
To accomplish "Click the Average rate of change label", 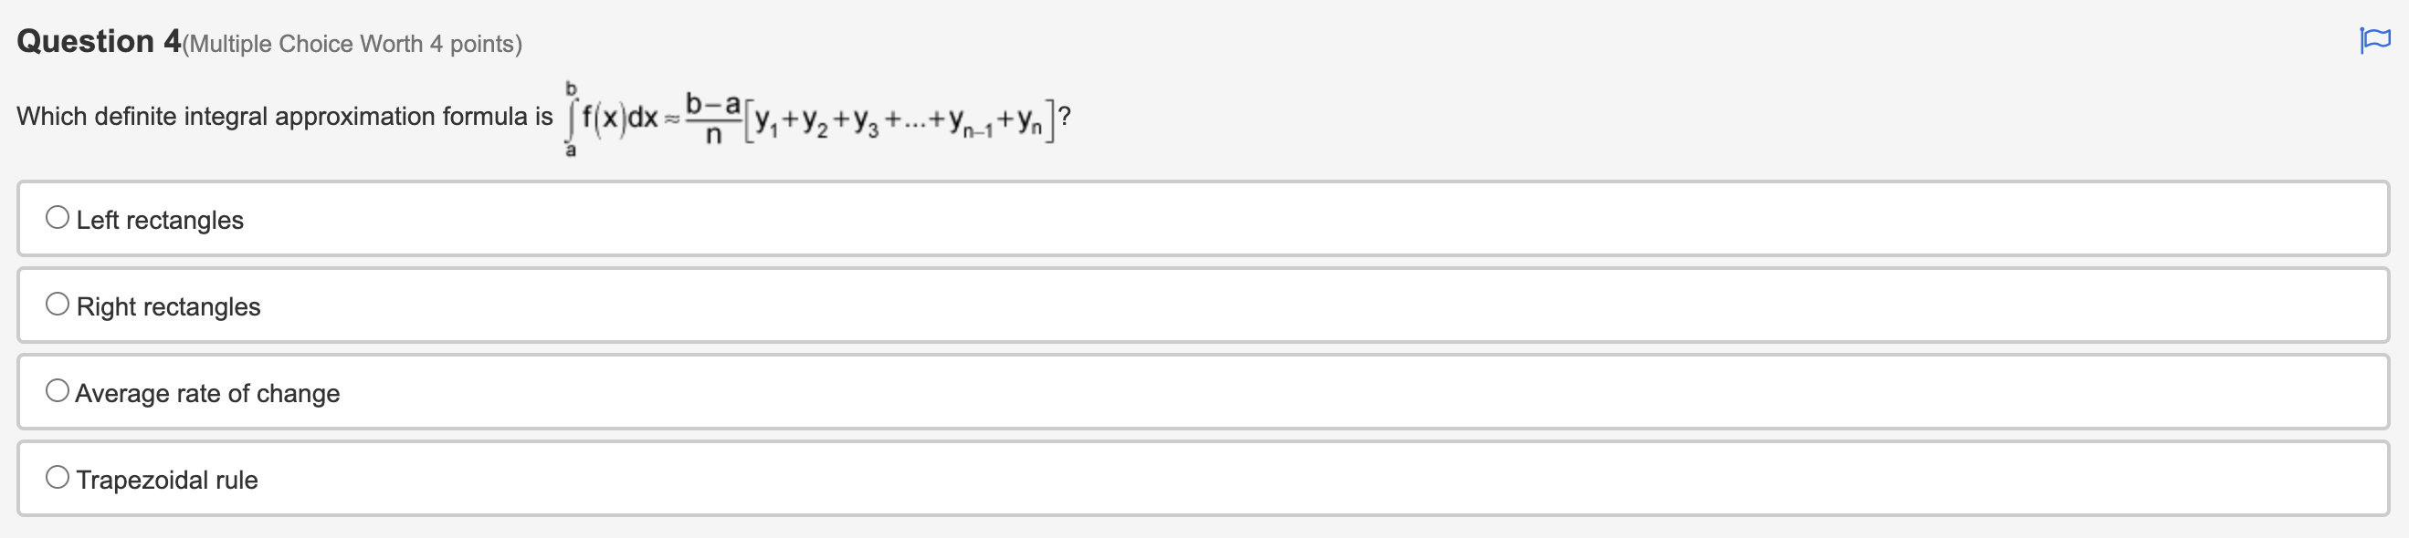I will coord(207,392).
